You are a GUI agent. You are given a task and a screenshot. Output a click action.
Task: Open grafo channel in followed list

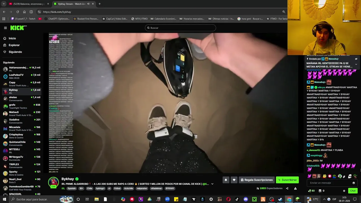21,106
